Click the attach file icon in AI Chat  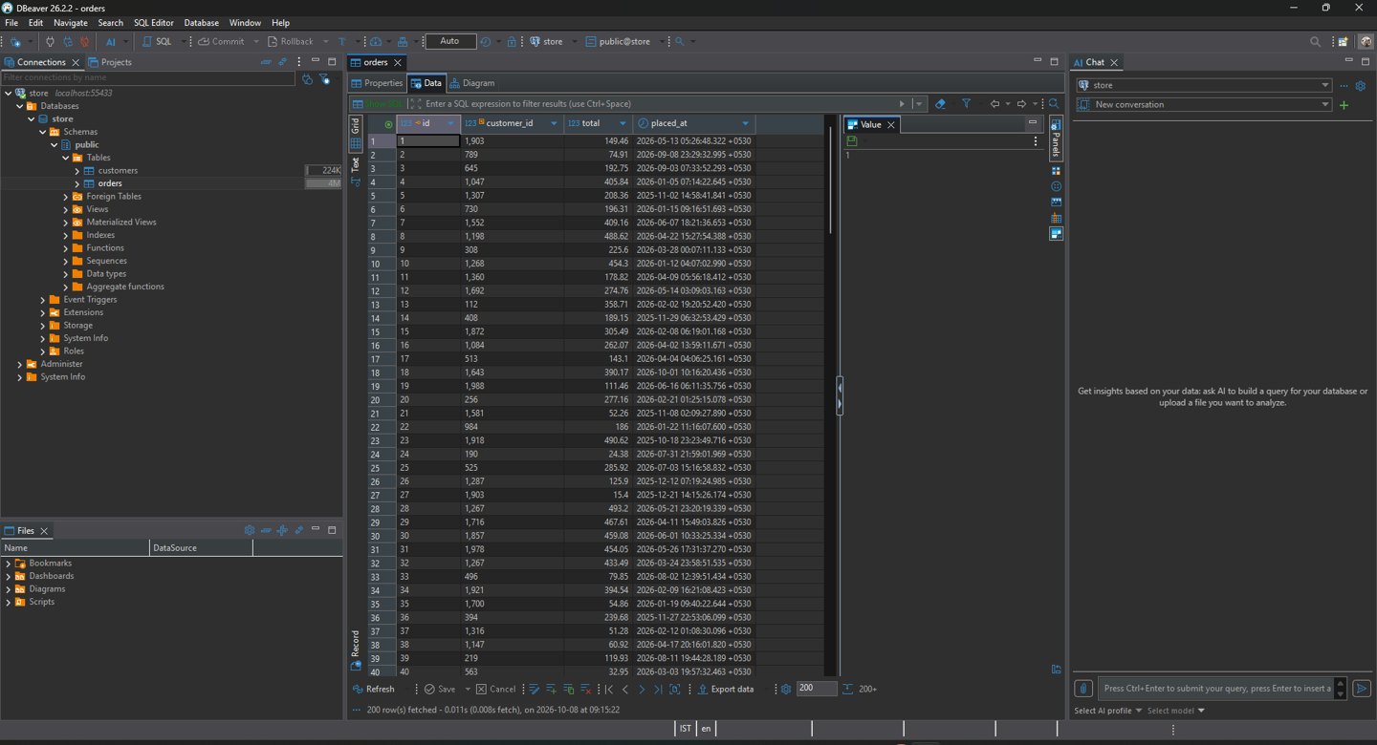coord(1082,688)
